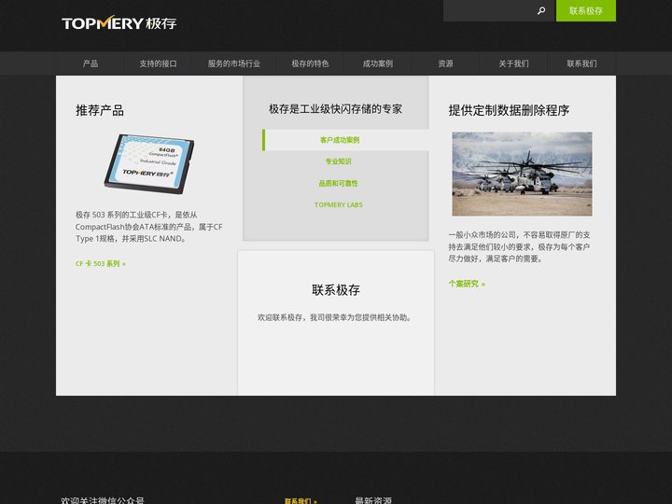This screenshot has width=672, height=504.
Task: Open the 资源 navigation menu
Action: pos(446,63)
